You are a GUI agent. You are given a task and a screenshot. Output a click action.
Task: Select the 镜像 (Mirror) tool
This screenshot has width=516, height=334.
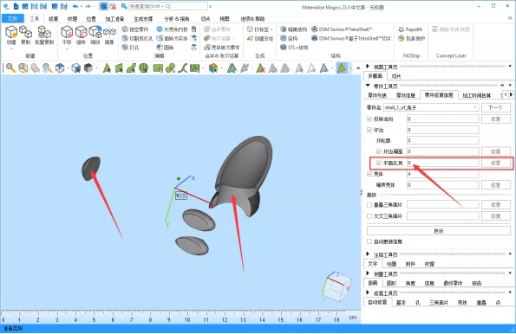tap(109, 35)
